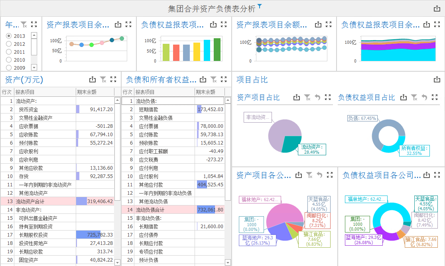Screen dimensions: 445x266
Task: Open the dashboard filter beside 集团合并资产负债表分析 title
Action: click(260, 6)
